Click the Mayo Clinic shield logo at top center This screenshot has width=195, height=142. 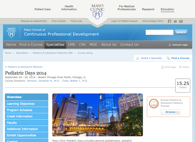coord(97,12)
